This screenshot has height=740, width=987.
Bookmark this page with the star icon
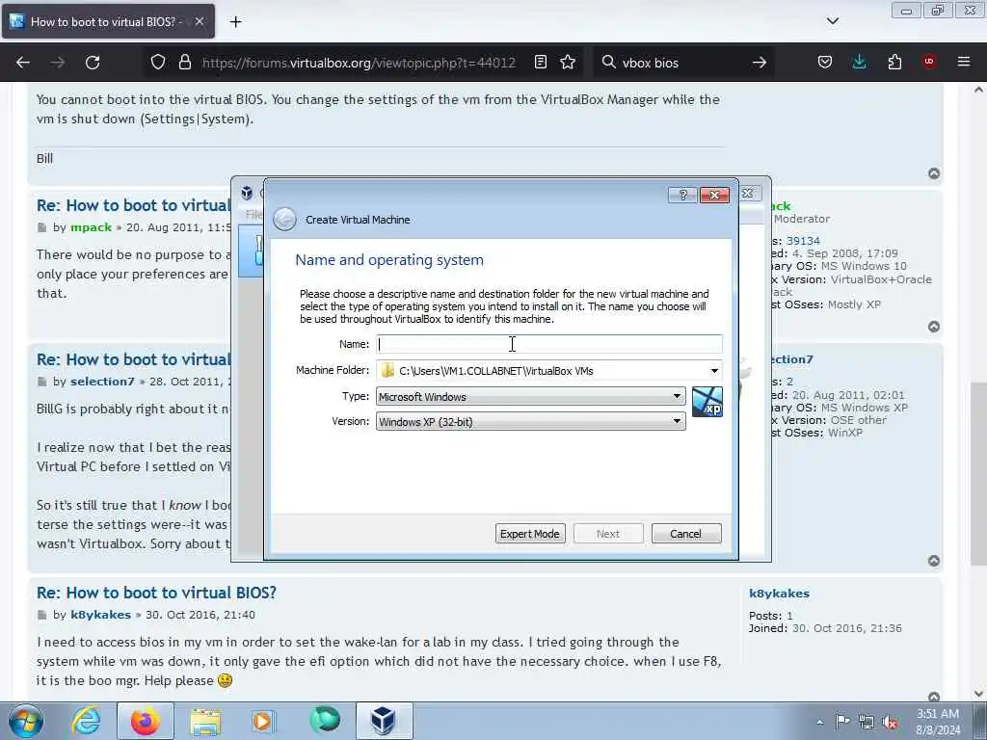click(x=568, y=62)
